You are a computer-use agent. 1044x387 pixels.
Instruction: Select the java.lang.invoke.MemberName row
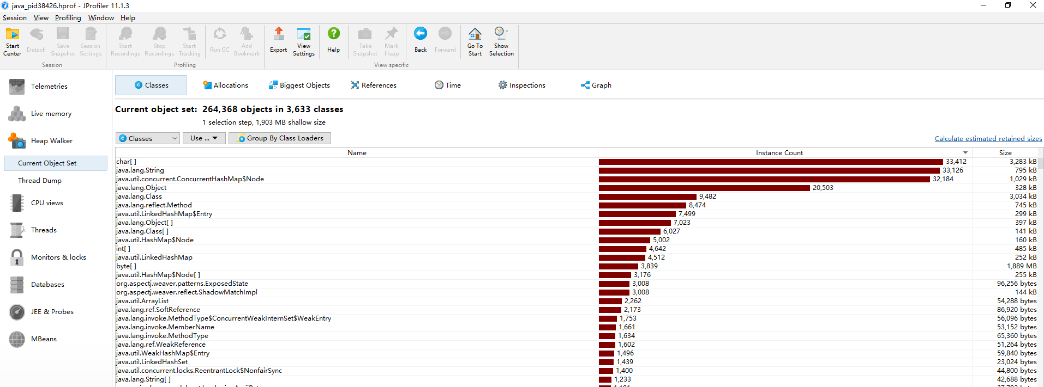[x=576, y=327]
